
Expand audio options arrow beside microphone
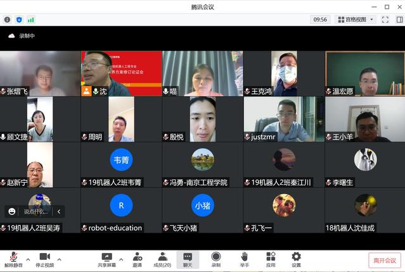click(27, 259)
